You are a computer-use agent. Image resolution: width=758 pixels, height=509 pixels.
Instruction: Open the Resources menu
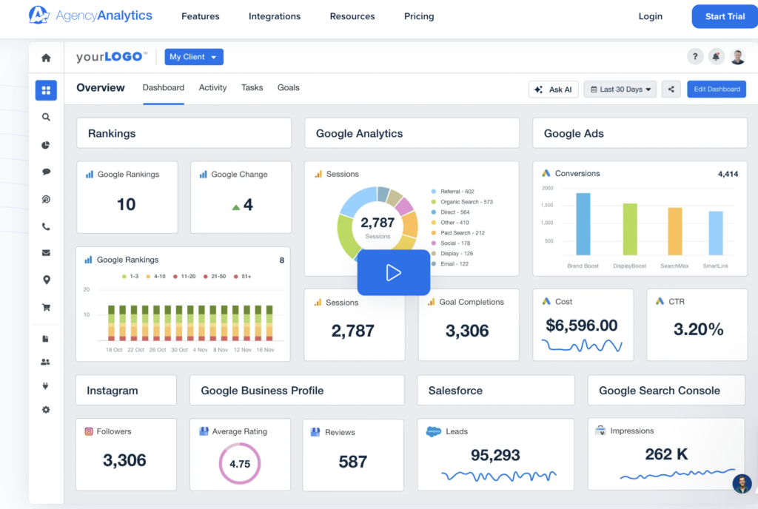pos(352,16)
